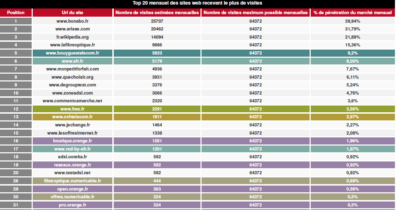Click the penetration value 8,05%
Image resolution: width=396 pixels, height=210 pixels.
click(x=353, y=61)
